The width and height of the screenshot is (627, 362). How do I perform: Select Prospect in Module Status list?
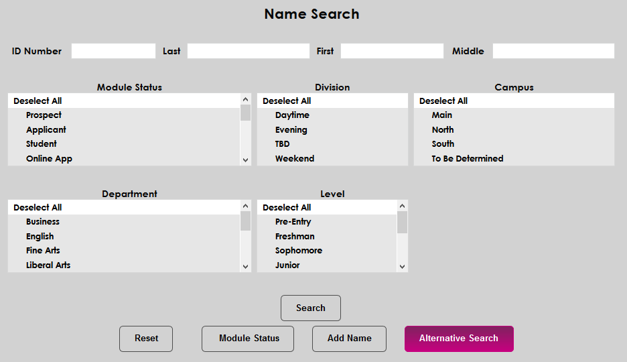pos(44,115)
